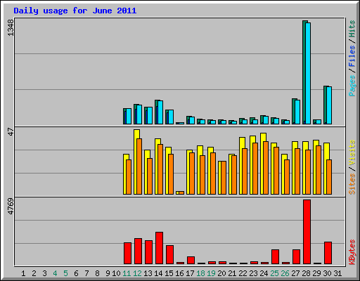This screenshot has height=281, width=360.
Task: Click the 1348 axis value label
Action: coord(11,27)
